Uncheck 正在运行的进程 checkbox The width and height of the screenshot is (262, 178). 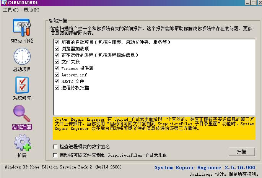pos(57,55)
